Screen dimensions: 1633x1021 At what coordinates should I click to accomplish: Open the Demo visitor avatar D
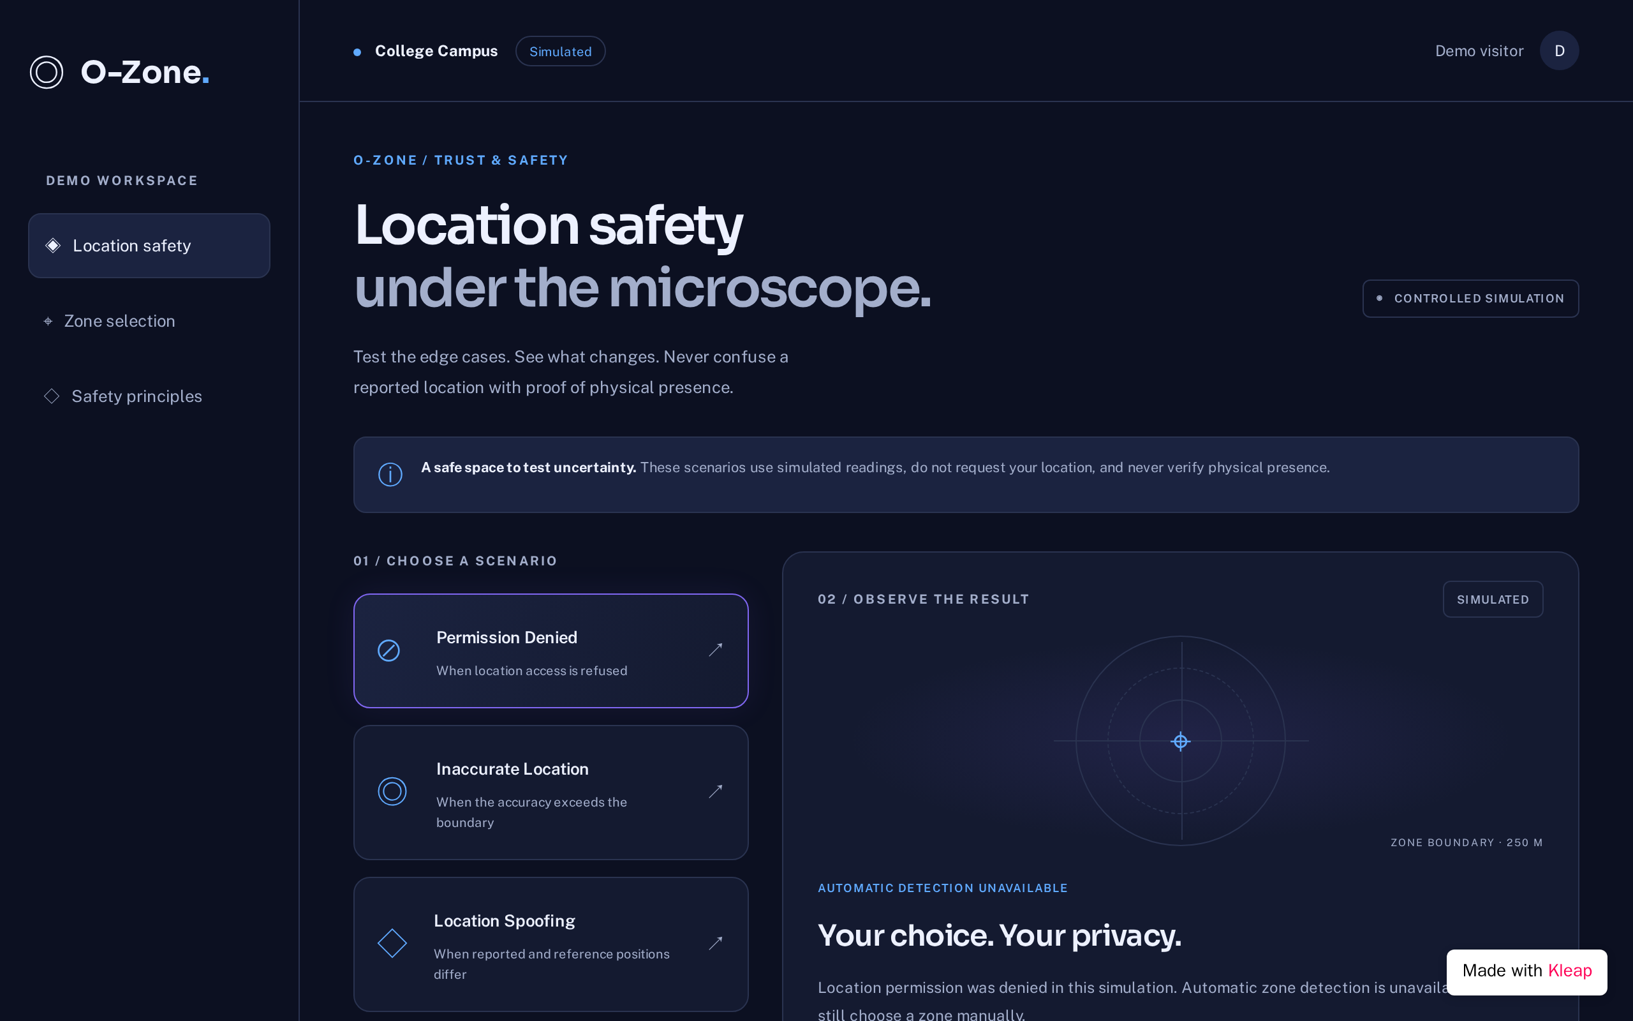[x=1560, y=50]
